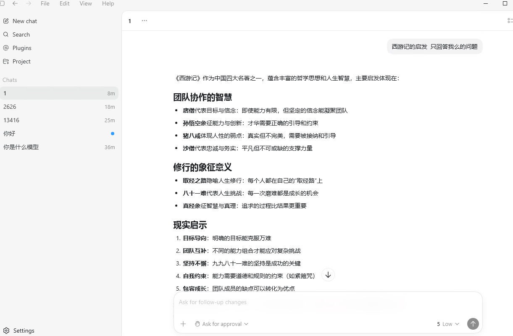Select chat named 1
This screenshot has height=336, width=513.
[x=59, y=93]
